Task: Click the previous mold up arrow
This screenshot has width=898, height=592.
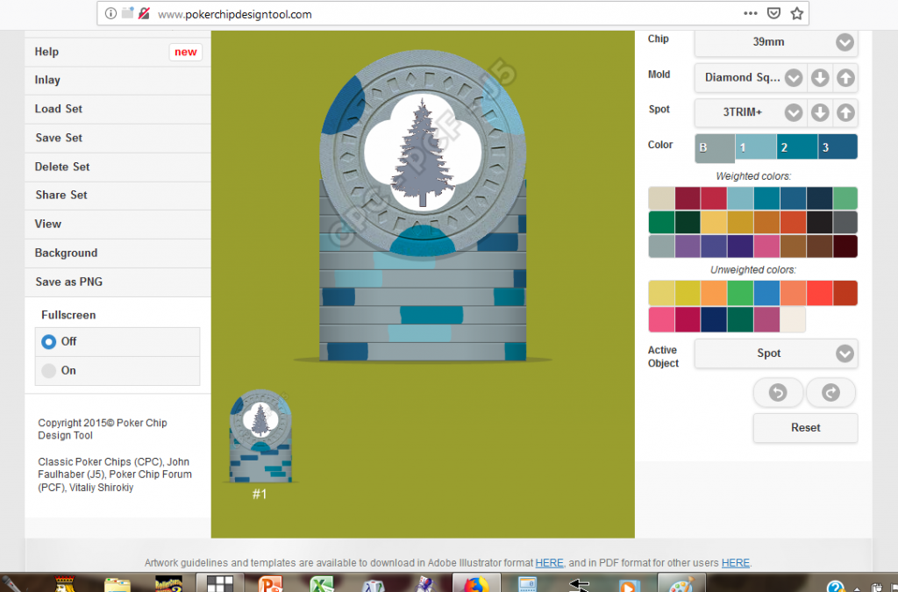Action: click(x=845, y=78)
